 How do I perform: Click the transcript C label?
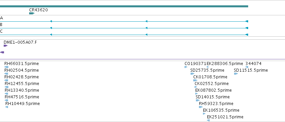1,31
